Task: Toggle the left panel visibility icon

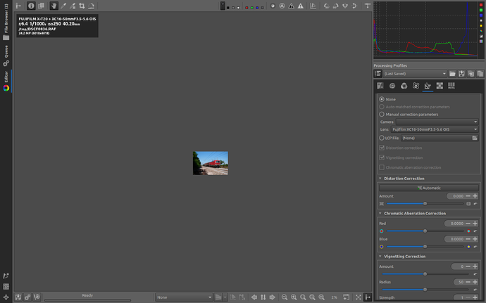Action: (18, 6)
